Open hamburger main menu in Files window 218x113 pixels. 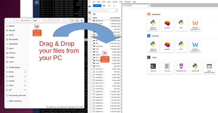[66, 21]
